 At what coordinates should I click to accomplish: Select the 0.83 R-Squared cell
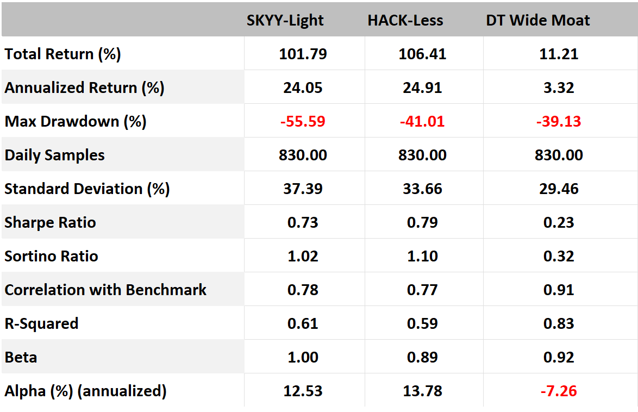click(559, 324)
